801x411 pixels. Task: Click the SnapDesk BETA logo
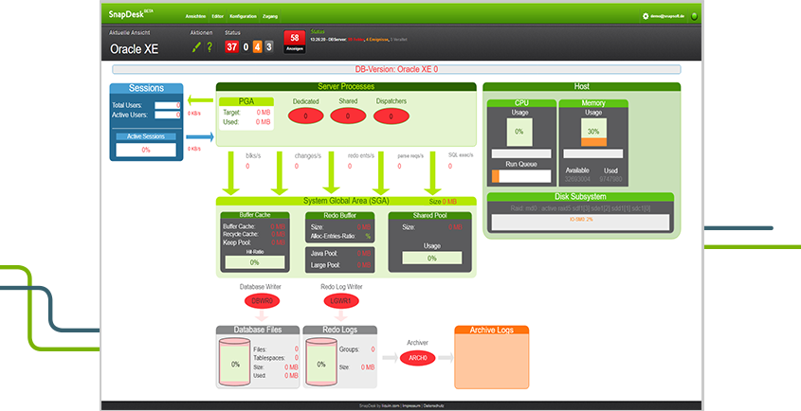point(131,14)
